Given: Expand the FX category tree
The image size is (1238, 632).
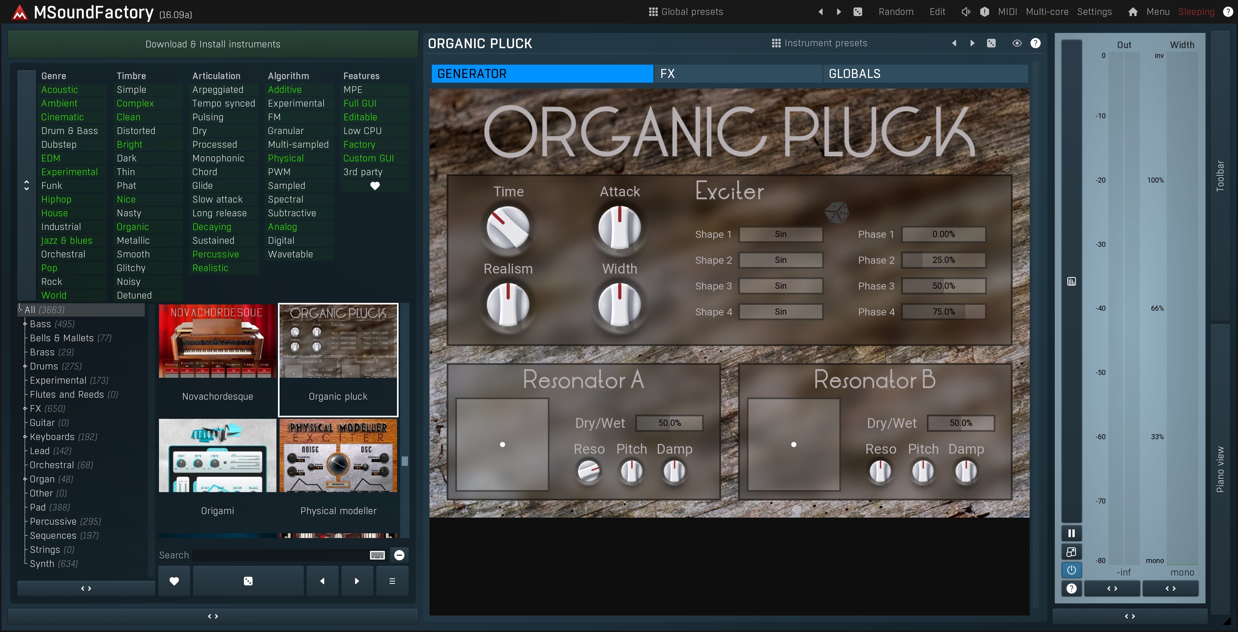Looking at the screenshot, I should [x=25, y=409].
